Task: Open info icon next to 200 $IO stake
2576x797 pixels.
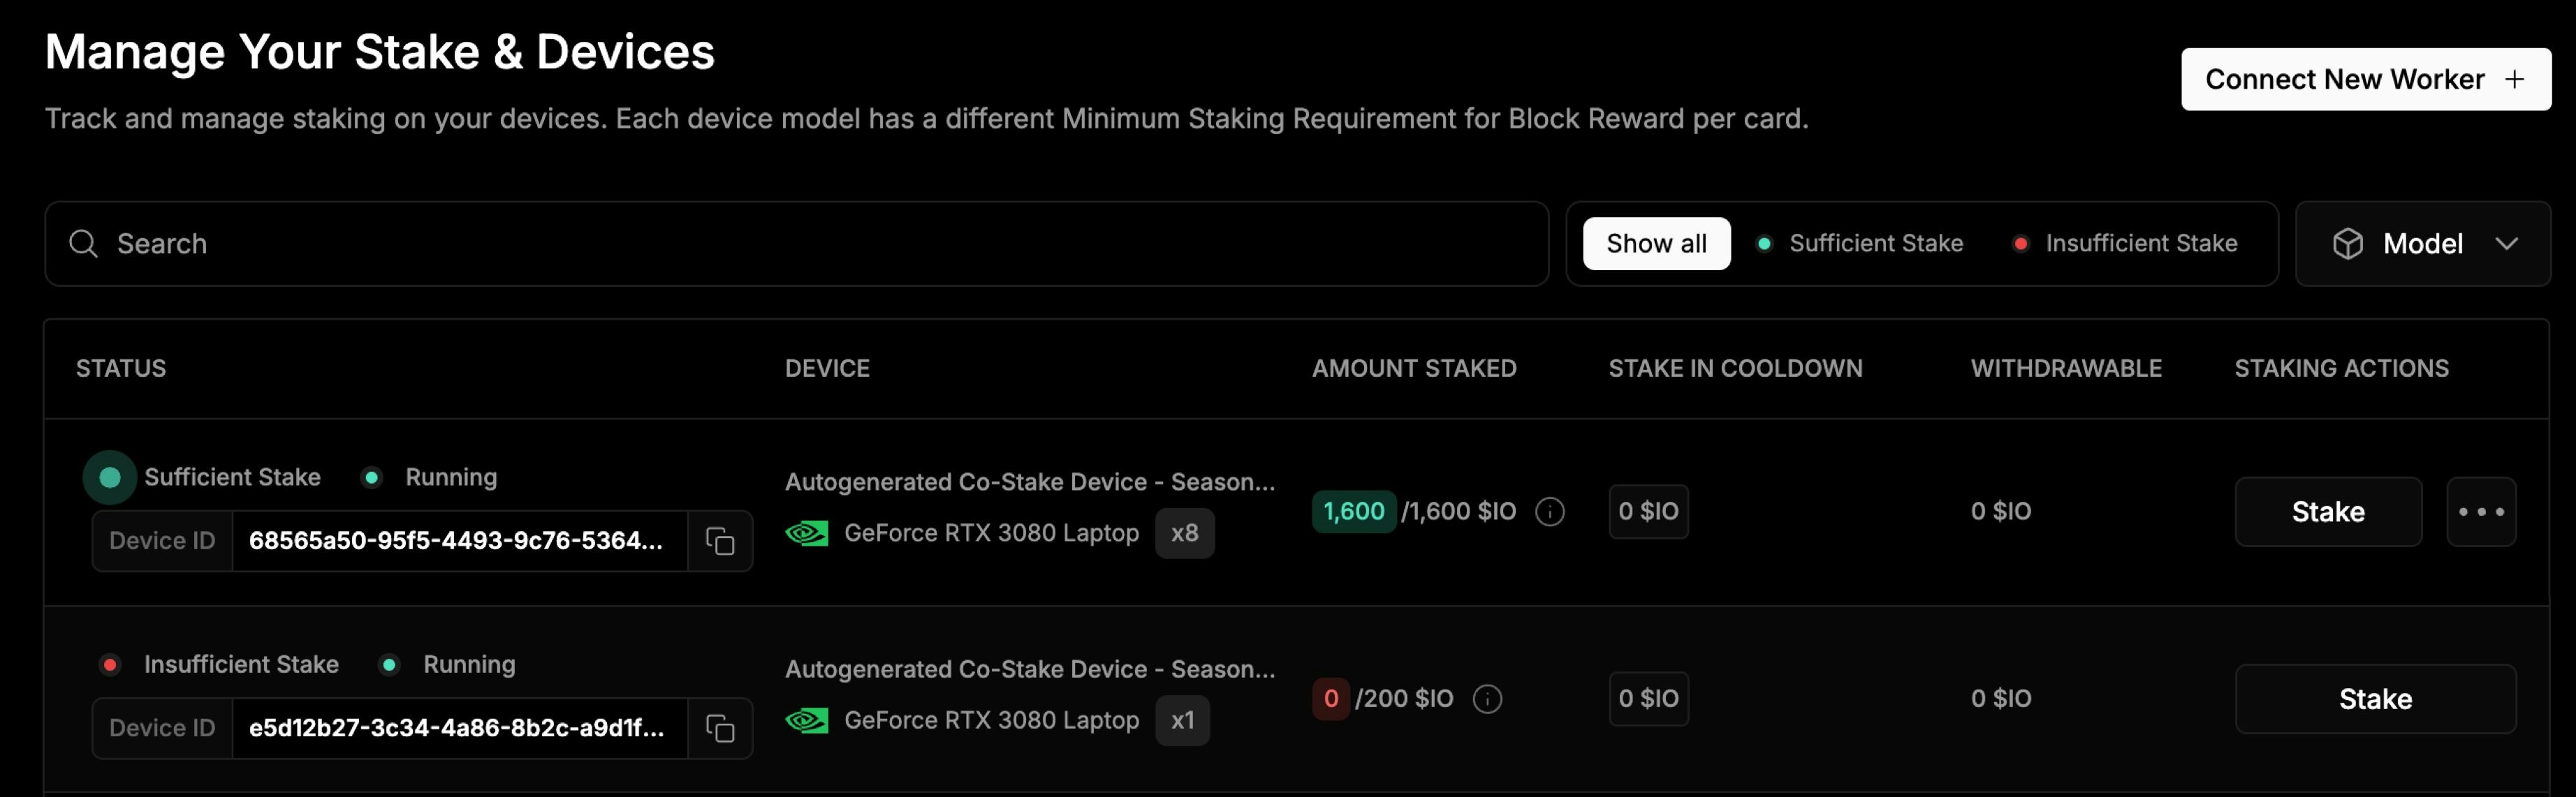Action: (x=1487, y=699)
